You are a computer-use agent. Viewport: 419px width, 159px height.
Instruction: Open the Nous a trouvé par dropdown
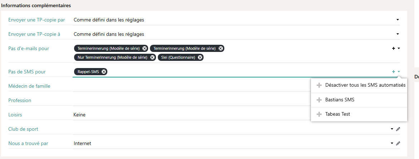point(392,143)
